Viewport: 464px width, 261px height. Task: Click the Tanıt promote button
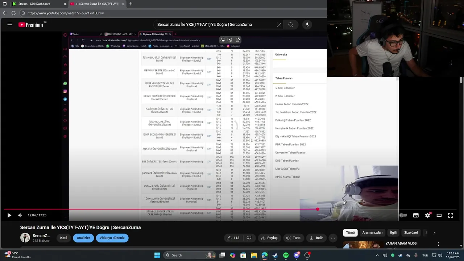point(293,238)
